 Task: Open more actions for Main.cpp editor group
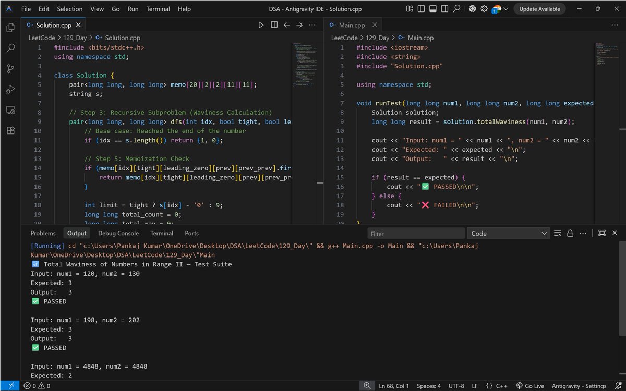(x=615, y=25)
